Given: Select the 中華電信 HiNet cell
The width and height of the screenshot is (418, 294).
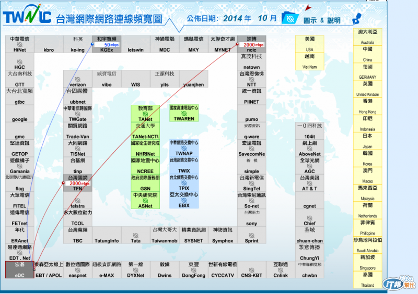Looking at the screenshot, I should (20, 44).
